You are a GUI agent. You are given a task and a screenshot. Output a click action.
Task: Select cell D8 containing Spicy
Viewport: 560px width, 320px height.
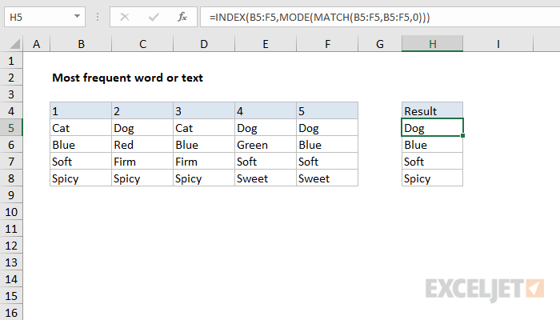204,178
